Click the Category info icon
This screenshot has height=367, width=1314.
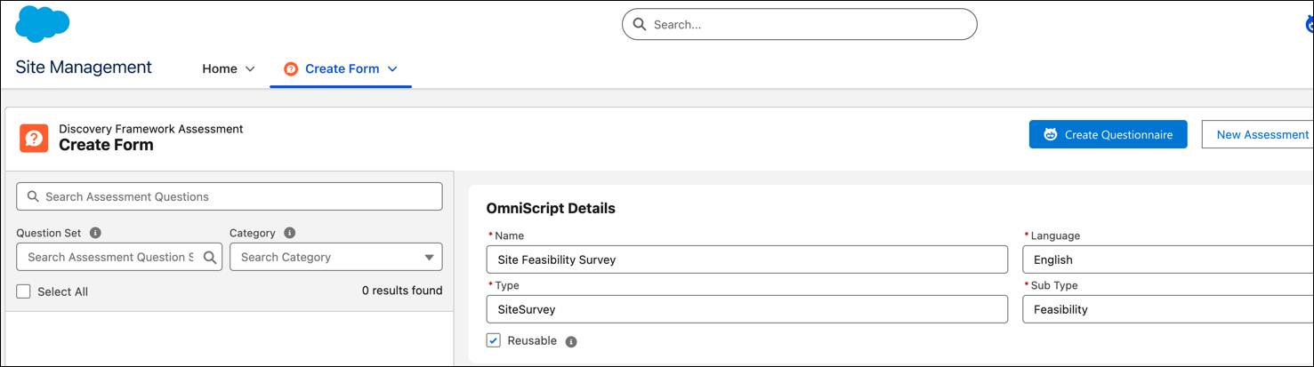pyautogui.click(x=289, y=233)
